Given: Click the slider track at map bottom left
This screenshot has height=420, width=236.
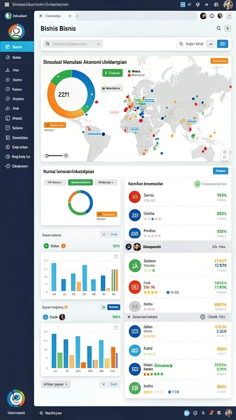Looking at the screenshot, I should pyautogui.click(x=55, y=155).
